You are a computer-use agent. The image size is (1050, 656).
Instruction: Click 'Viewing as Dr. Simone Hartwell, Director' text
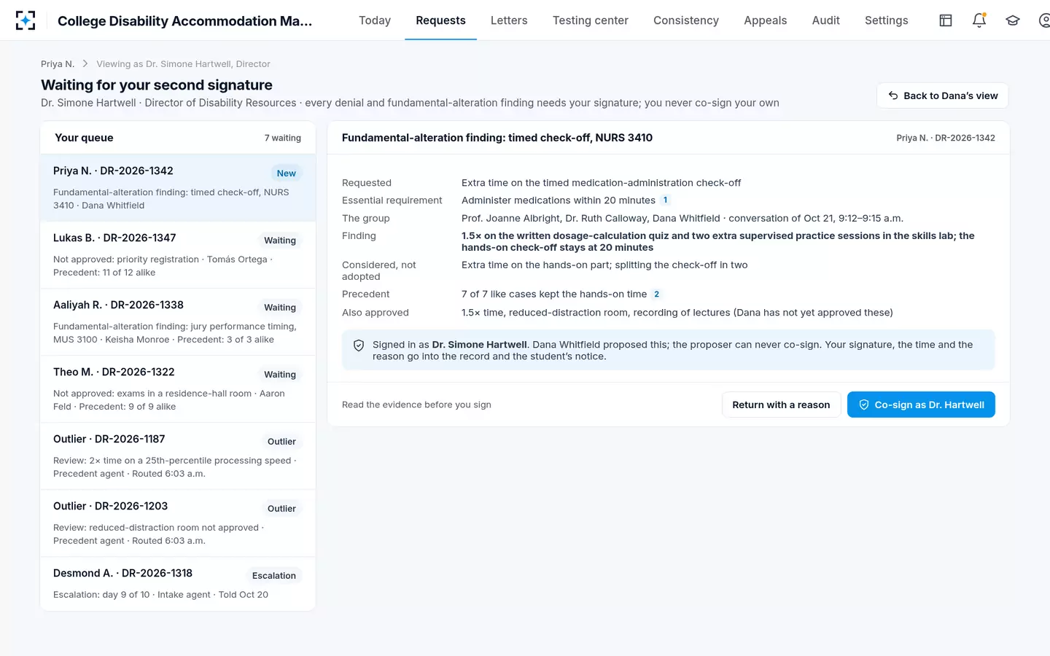coord(183,64)
